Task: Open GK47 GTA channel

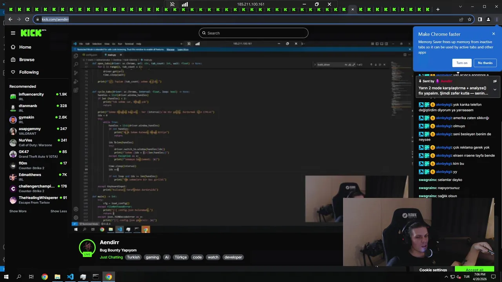Action: point(38,154)
